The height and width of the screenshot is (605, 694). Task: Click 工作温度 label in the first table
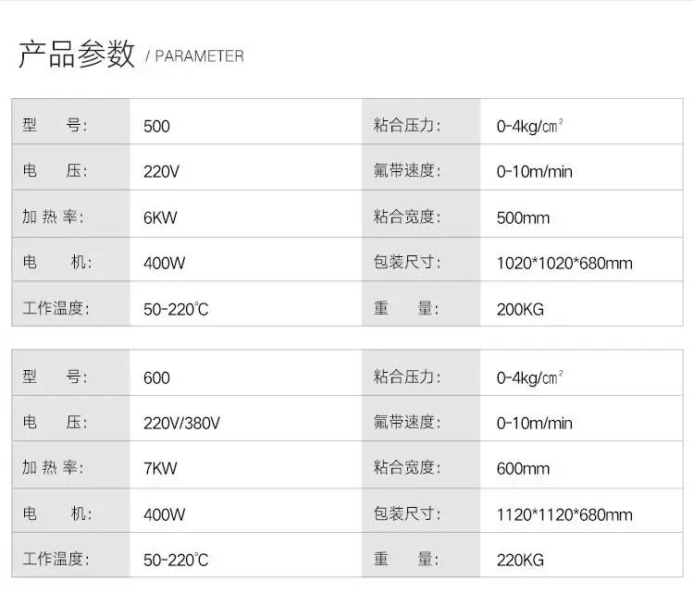(x=56, y=308)
